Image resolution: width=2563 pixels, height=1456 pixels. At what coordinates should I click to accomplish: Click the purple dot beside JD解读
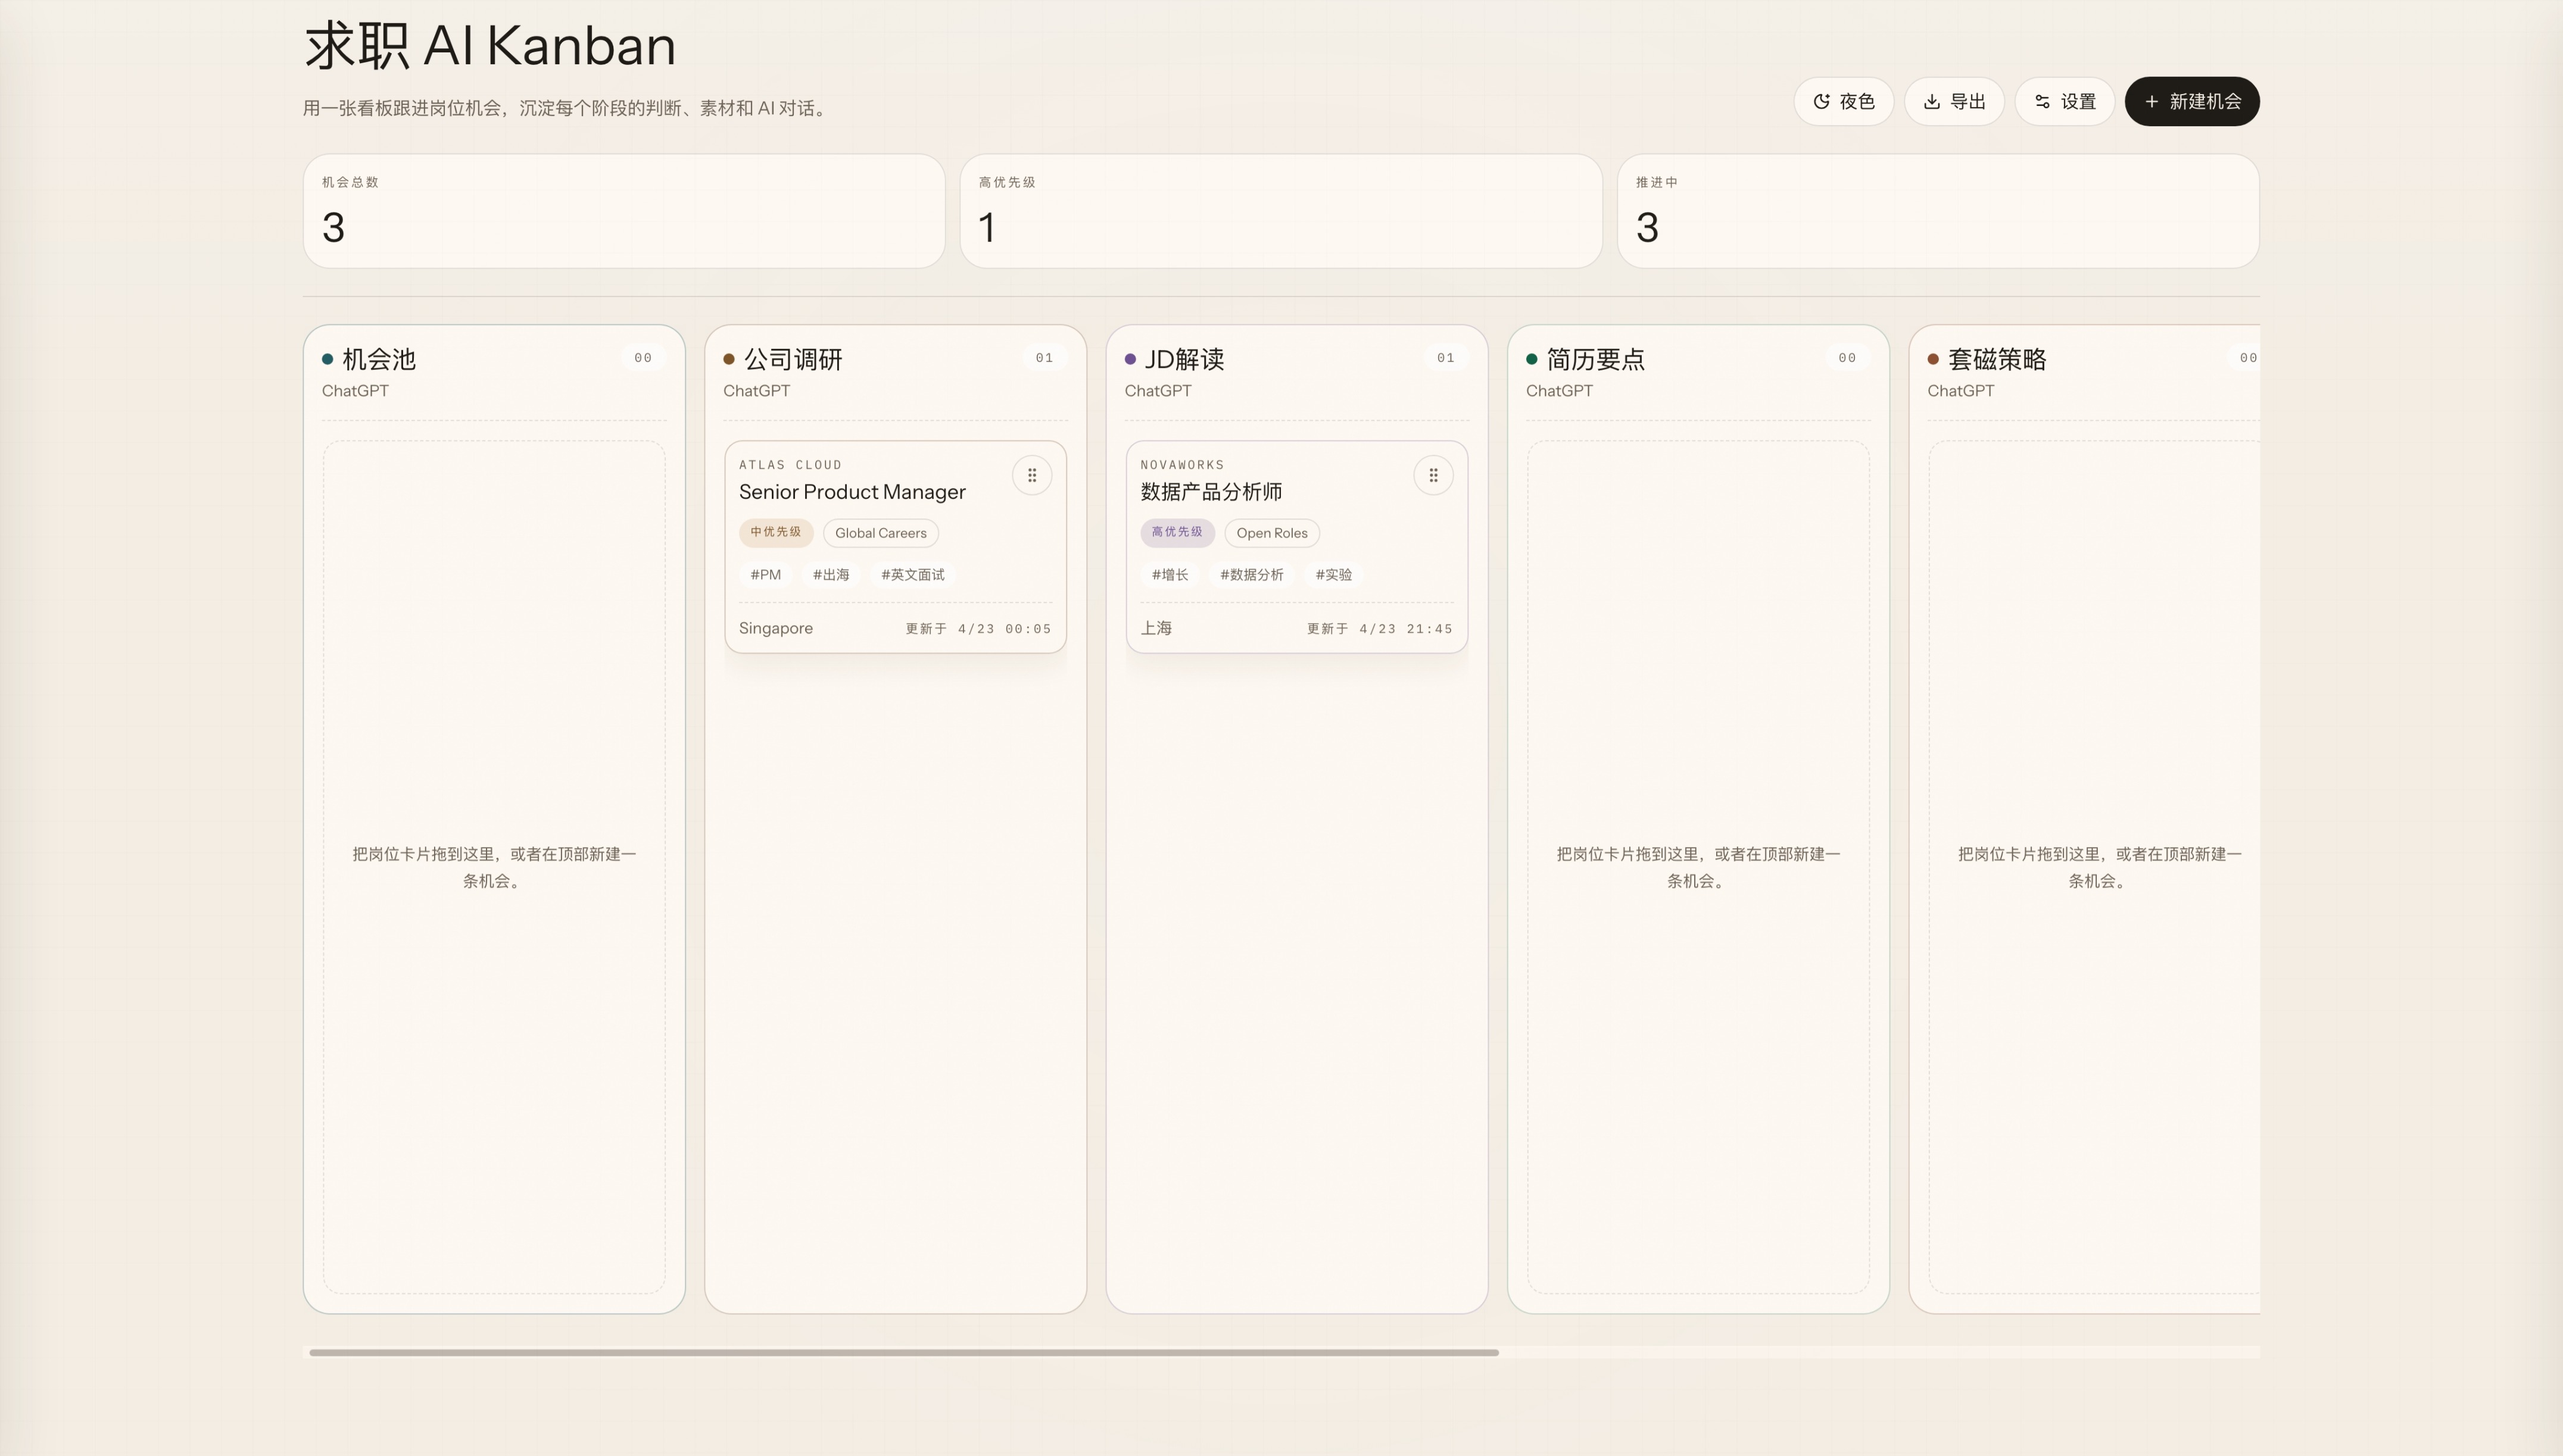tap(1130, 359)
